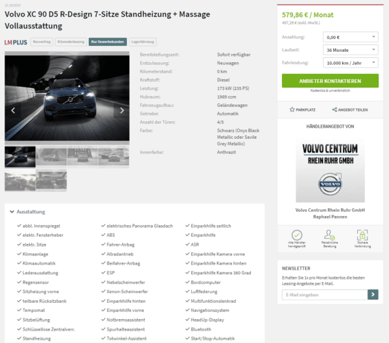Click the Parkplatz star icon

pos(292,110)
